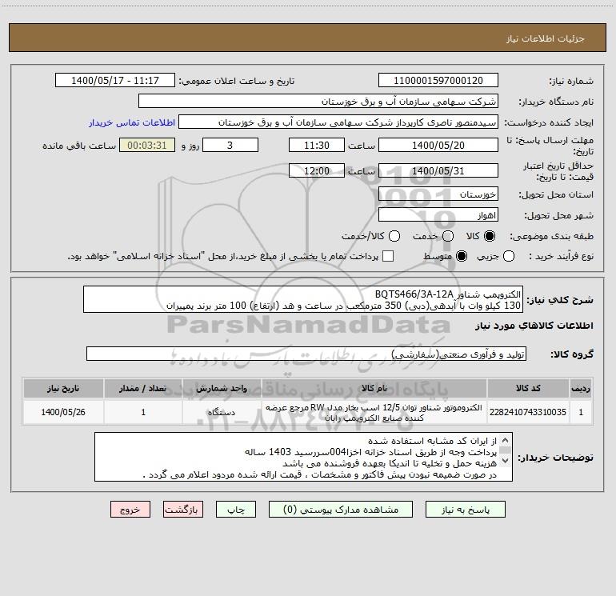Select the خدمت radio button
The image size is (616, 596).
(448, 236)
